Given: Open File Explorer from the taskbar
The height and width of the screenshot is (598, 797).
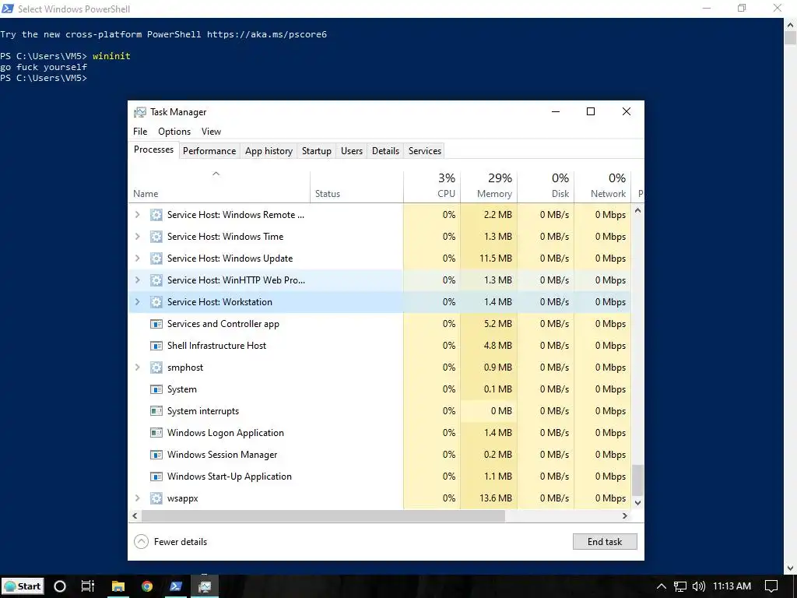Looking at the screenshot, I should (x=118, y=586).
